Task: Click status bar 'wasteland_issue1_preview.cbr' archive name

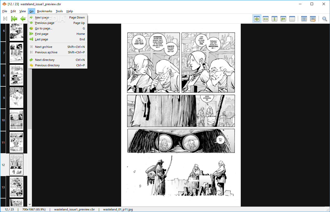Action: [74, 209]
